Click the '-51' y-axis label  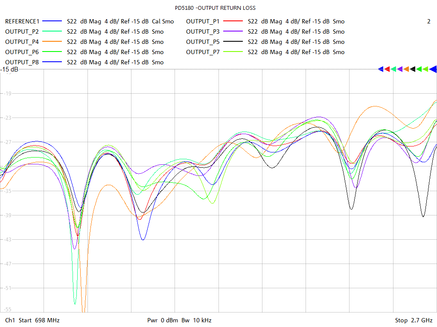pyautogui.click(x=7, y=288)
